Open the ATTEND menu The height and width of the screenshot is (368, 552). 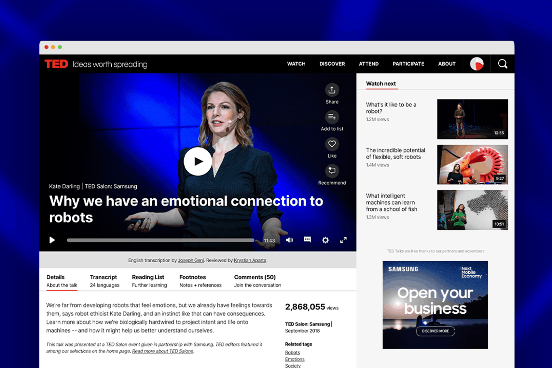click(x=368, y=64)
